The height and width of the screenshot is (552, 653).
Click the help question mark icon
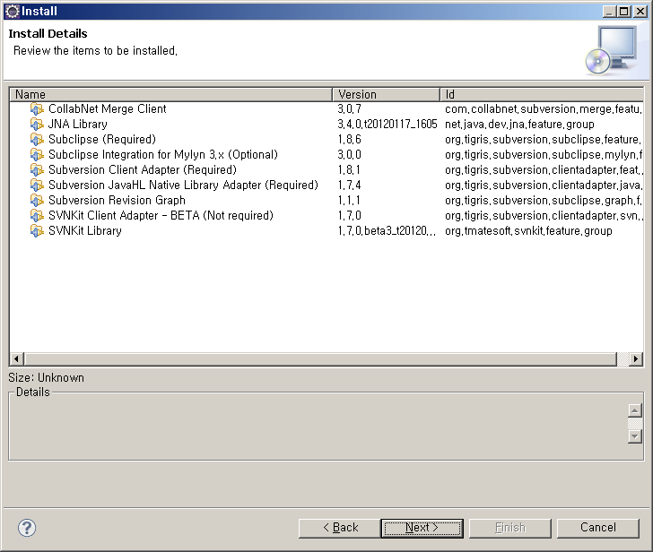27,528
